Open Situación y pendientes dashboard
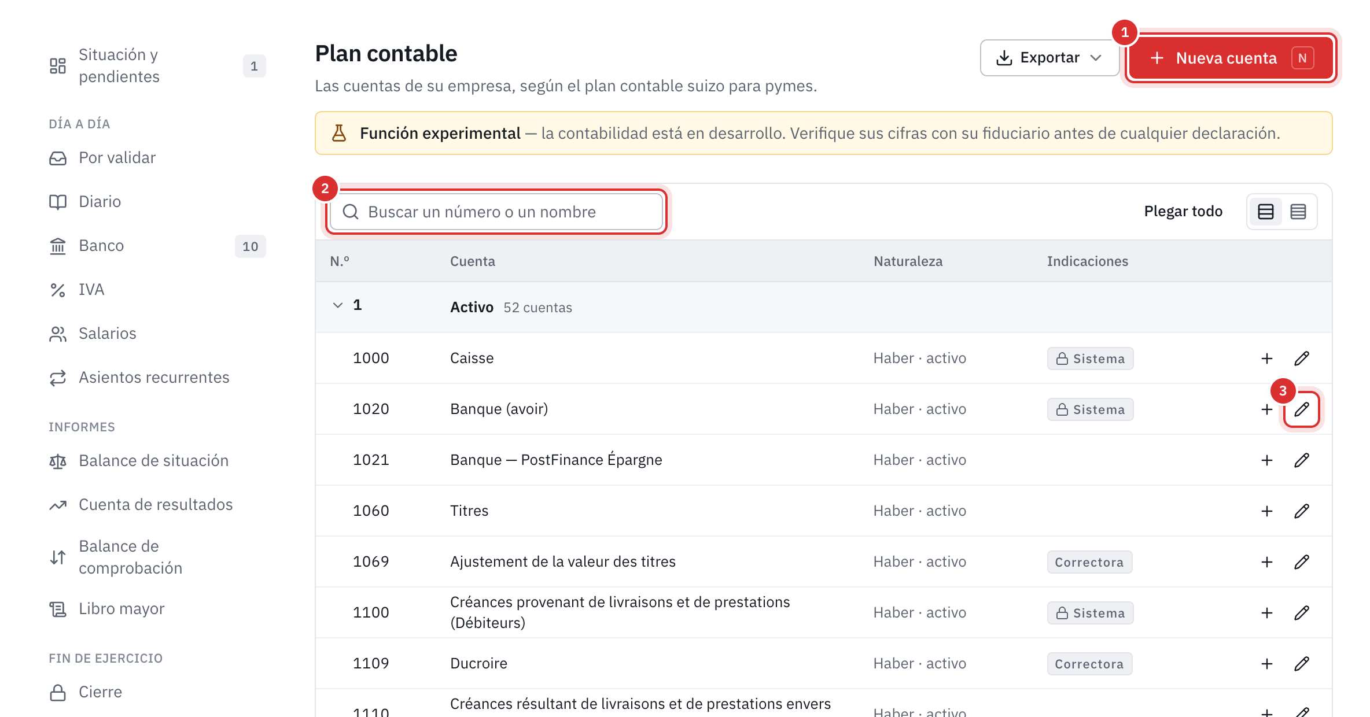Screen dimensions: 1370x717 pyautogui.click(x=157, y=66)
